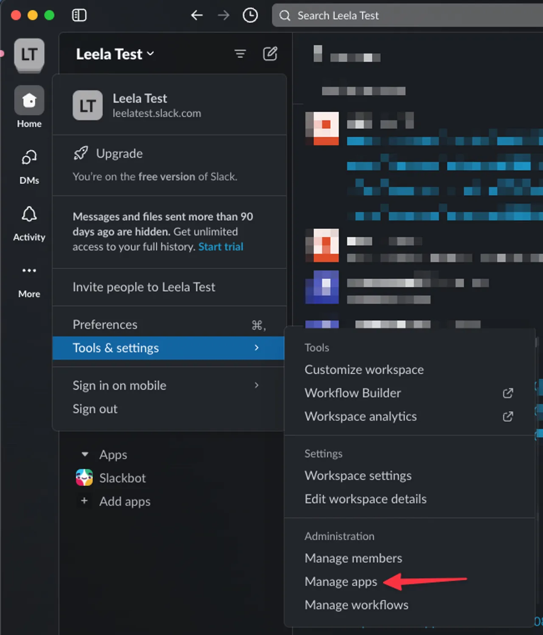Open the history clock icon
This screenshot has height=635, width=543.
pos(250,16)
